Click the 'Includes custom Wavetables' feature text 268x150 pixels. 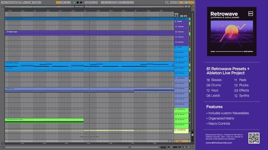(229, 113)
